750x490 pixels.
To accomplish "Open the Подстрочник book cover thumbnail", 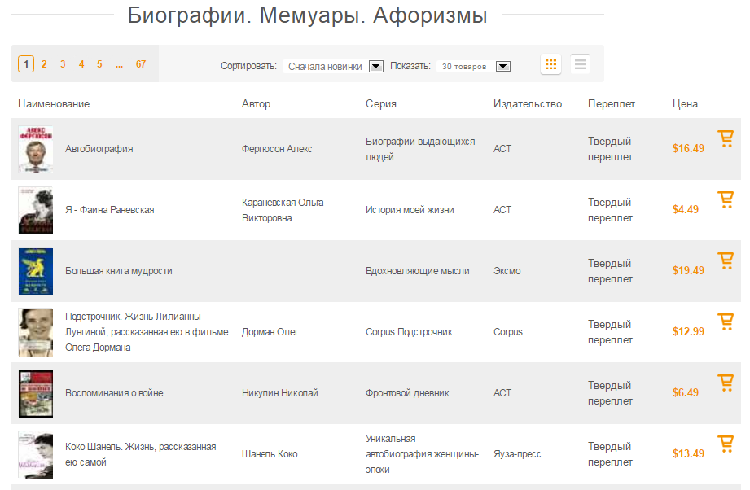I will click(x=36, y=332).
